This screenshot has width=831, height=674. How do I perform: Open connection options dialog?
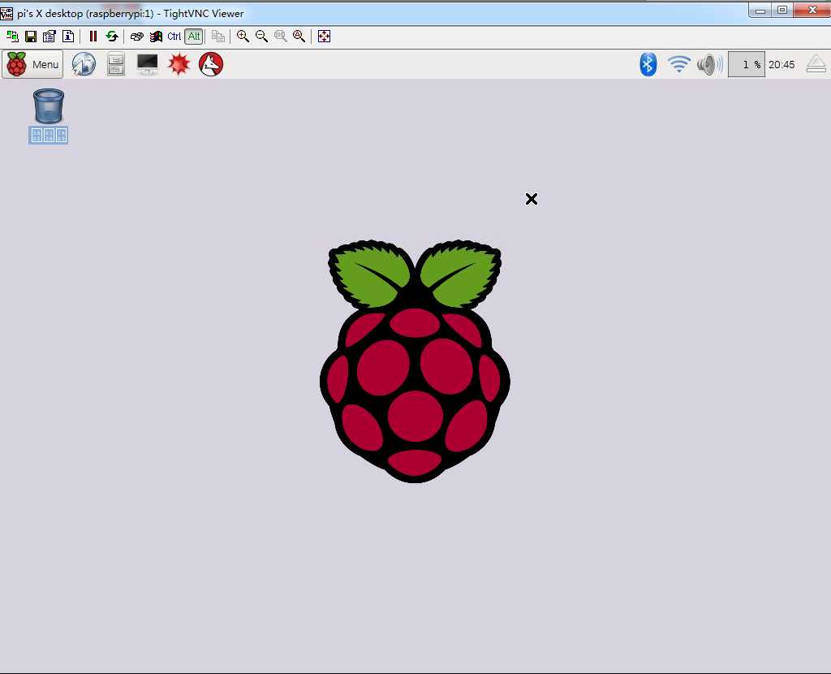[x=50, y=36]
